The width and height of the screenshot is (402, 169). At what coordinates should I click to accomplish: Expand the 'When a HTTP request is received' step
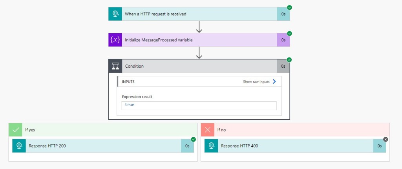[199, 14]
